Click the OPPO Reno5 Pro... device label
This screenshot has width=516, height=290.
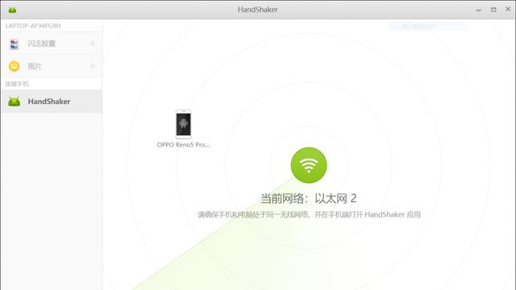[183, 145]
